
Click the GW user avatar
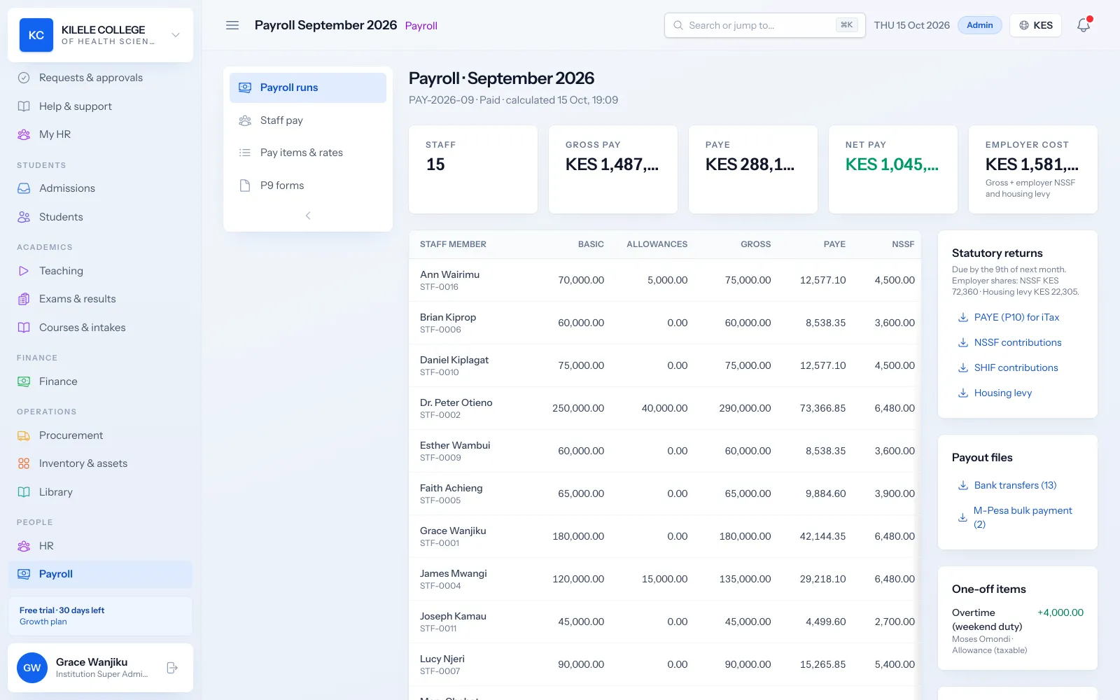pyautogui.click(x=32, y=668)
